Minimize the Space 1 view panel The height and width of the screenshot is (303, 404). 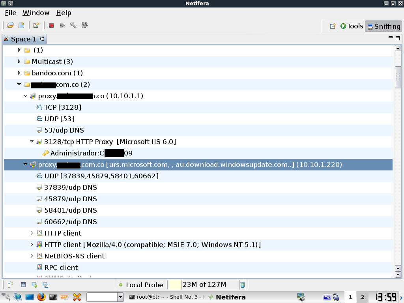[390, 37]
